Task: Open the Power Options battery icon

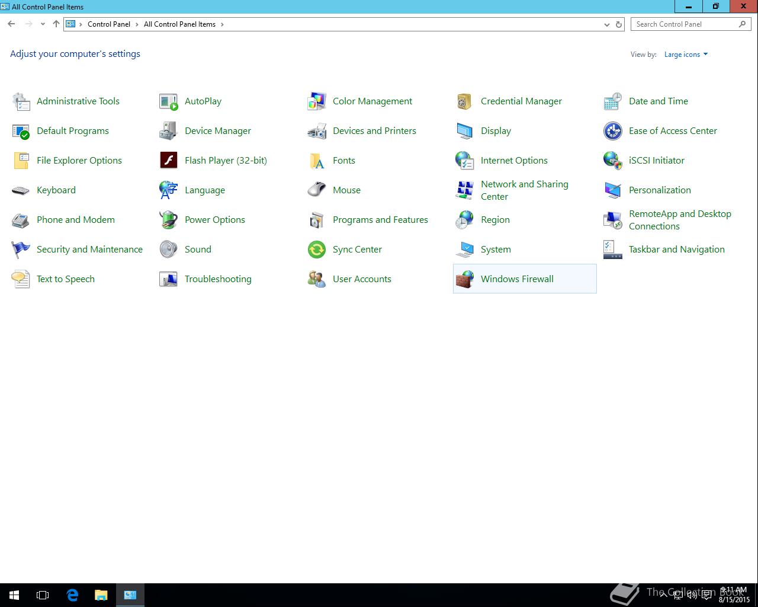Action: pyautogui.click(x=169, y=220)
